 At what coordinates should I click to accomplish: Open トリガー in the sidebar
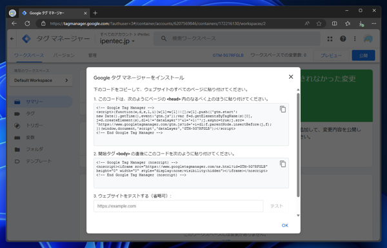[x=40, y=125]
